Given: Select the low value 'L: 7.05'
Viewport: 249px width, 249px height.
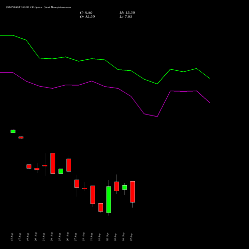Looking at the screenshot, I should pyautogui.click(x=126, y=17).
